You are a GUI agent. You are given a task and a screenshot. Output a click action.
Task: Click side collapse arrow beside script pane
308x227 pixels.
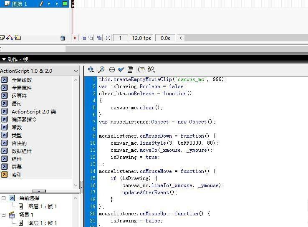click(x=81, y=187)
